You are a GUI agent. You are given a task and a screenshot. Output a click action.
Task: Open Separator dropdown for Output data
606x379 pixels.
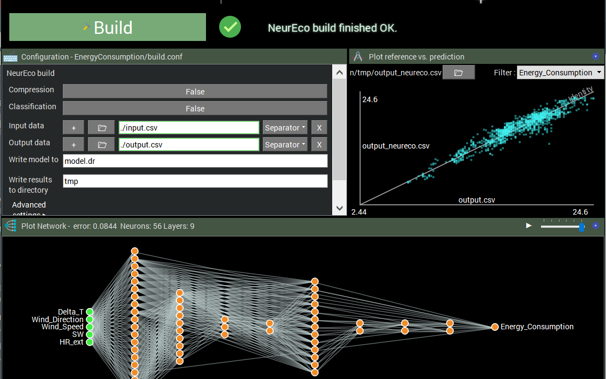285,145
